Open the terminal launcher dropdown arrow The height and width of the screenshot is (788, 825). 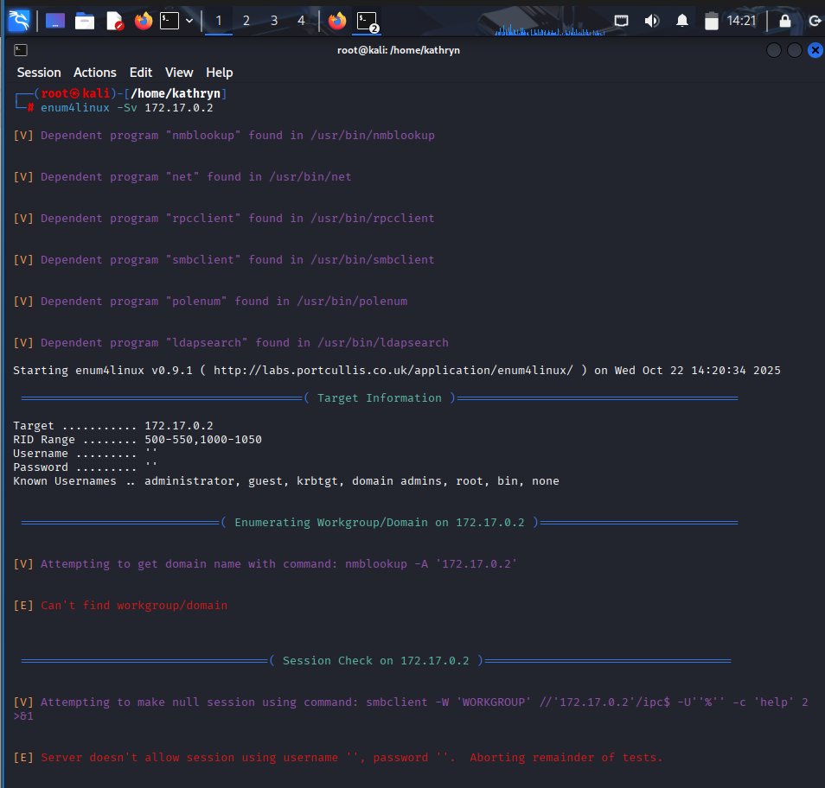188,20
